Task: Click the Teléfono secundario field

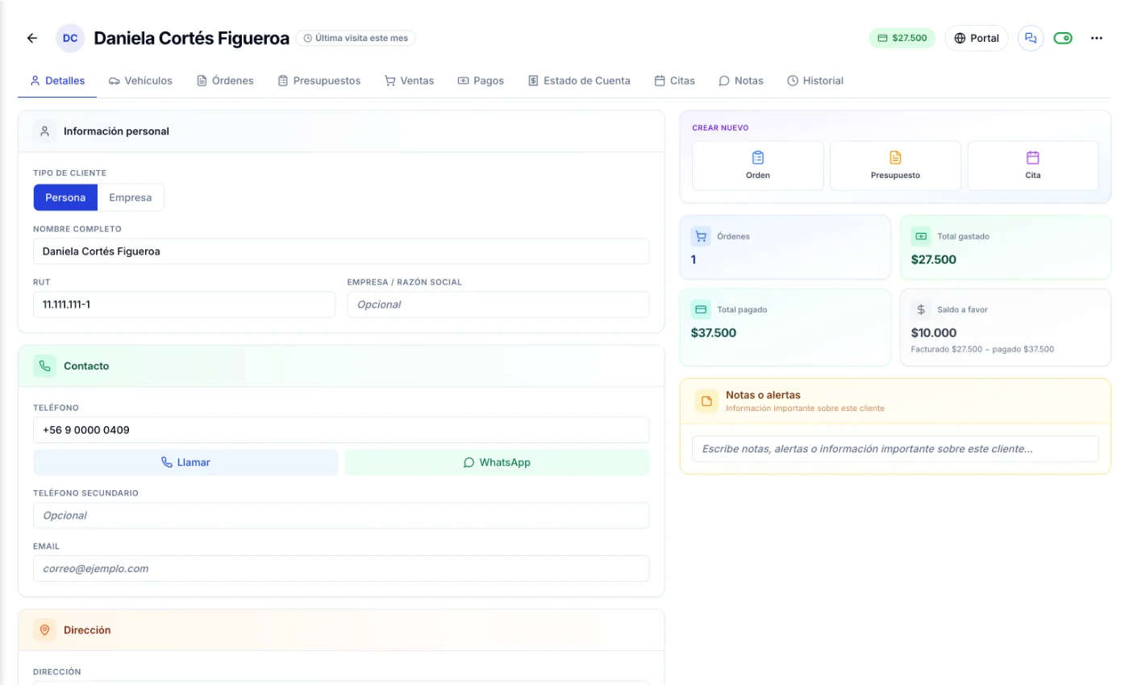Action: [x=341, y=515]
